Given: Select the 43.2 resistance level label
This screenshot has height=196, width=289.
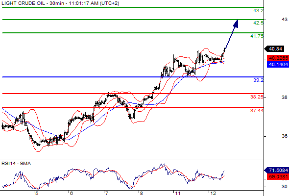Looking at the screenshot, I should coord(259,11).
